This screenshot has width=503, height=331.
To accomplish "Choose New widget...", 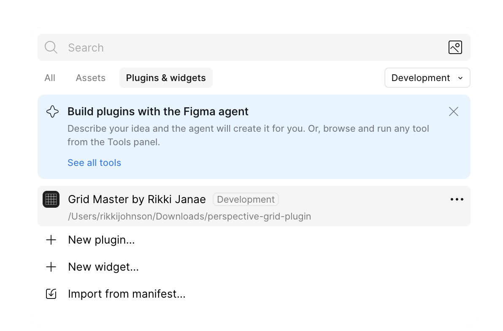I will click(103, 267).
